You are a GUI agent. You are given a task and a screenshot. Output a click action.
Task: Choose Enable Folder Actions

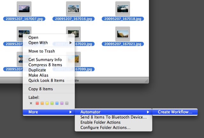(100, 122)
